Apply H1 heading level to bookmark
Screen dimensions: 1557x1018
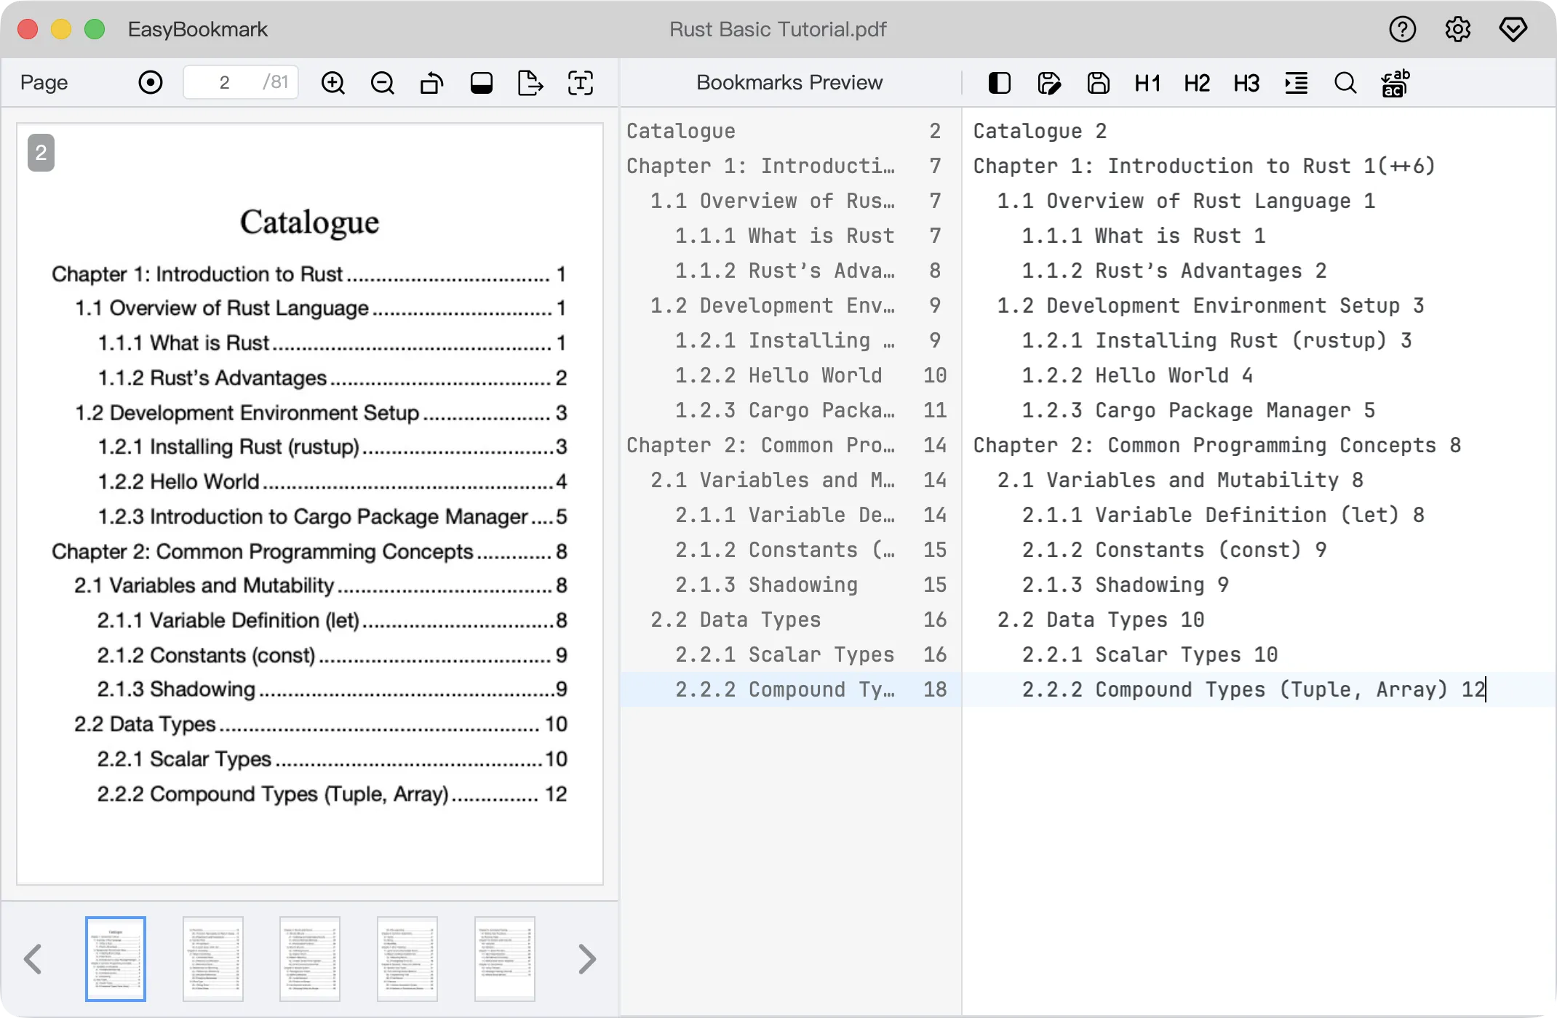(x=1147, y=82)
